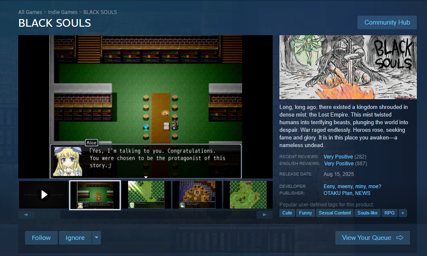Open View Your Queue
Image resolution: width=427 pixels, height=256 pixels.
(x=373, y=238)
